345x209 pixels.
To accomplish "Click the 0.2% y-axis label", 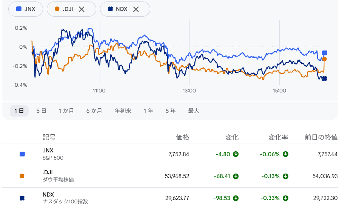I will pos(21,28).
